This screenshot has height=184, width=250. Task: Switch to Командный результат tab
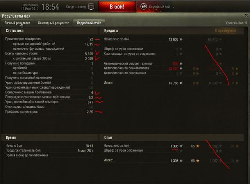[54, 23]
